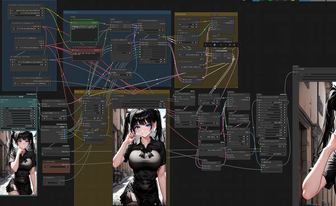Screen dimensions: 336x206
Task: Open the format AnimateDiff dropdown
Action: pyautogui.click(x=18, y=126)
